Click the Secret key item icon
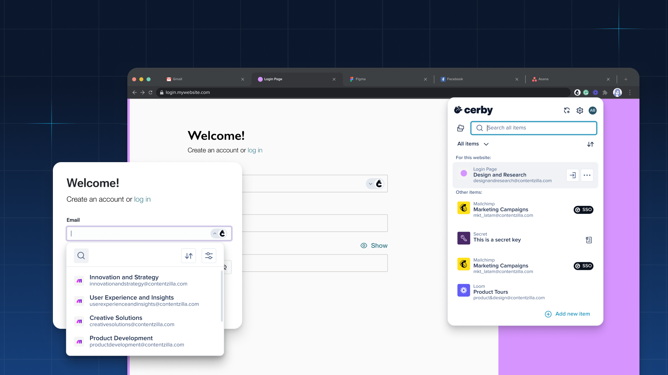 click(463, 238)
